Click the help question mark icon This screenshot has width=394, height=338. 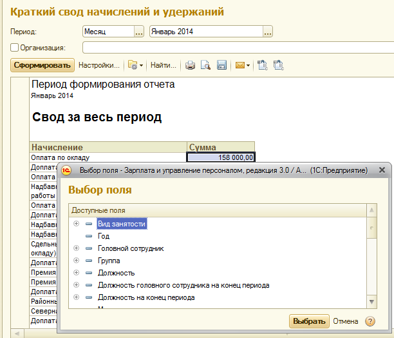pos(370,321)
